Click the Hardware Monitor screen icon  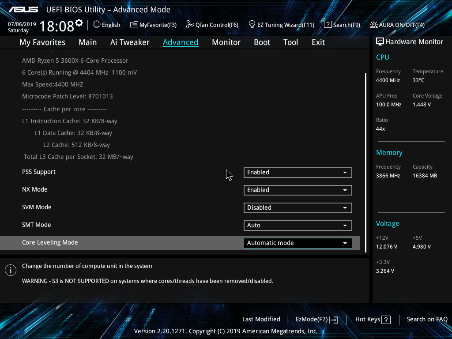click(x=380, y=42)
